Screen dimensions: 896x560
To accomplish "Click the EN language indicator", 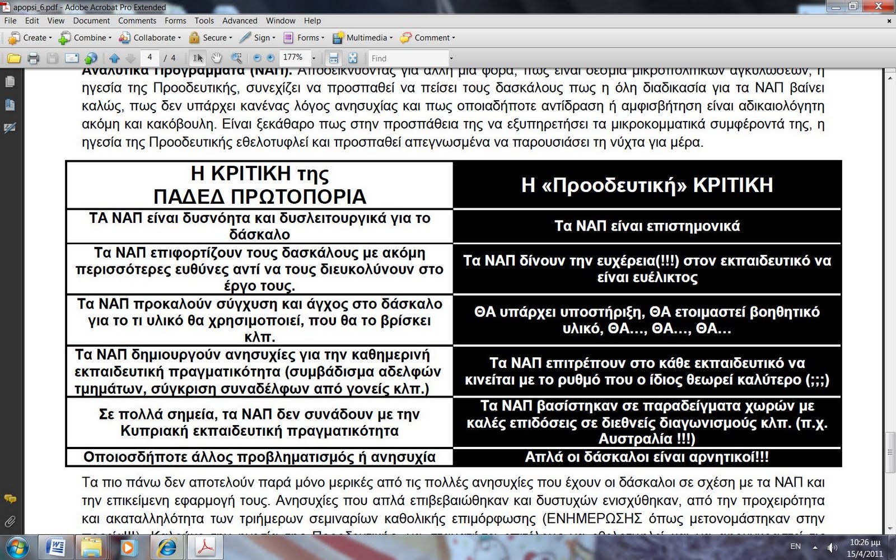I will pos(795,547).
